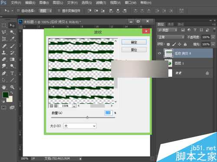The width and height of the screenshot is (217, 162).
Task: Select the Move tool in toolbar
Action: [12, 26]
